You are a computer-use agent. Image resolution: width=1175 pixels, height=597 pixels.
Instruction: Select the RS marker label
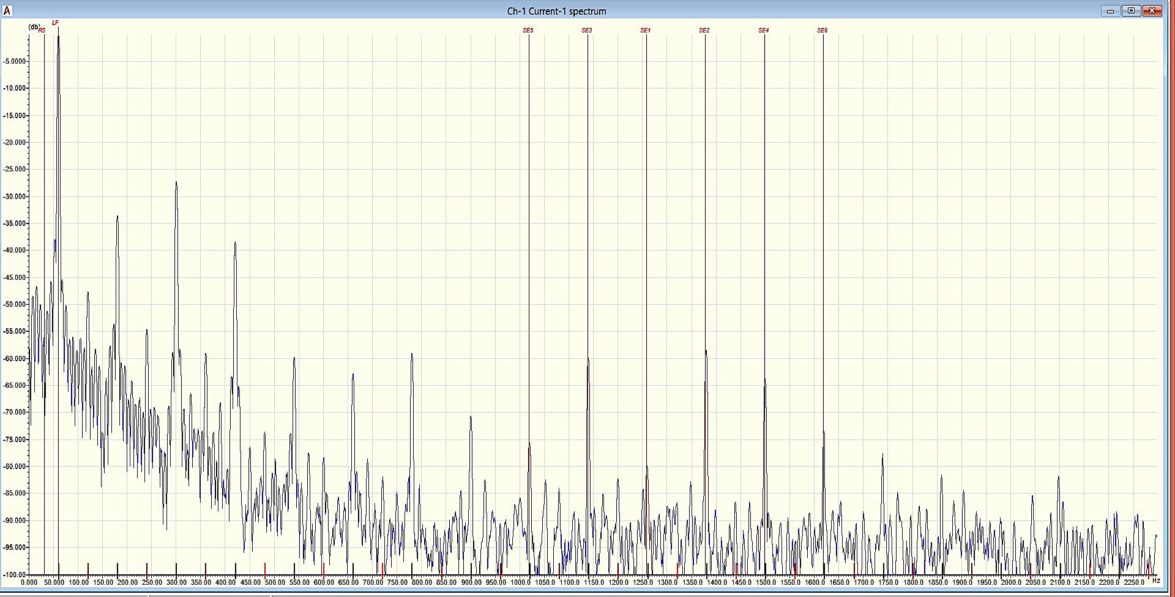[42, 30]
